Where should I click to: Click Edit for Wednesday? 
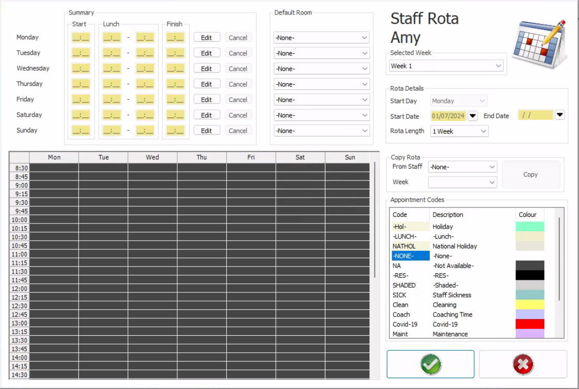207,69
